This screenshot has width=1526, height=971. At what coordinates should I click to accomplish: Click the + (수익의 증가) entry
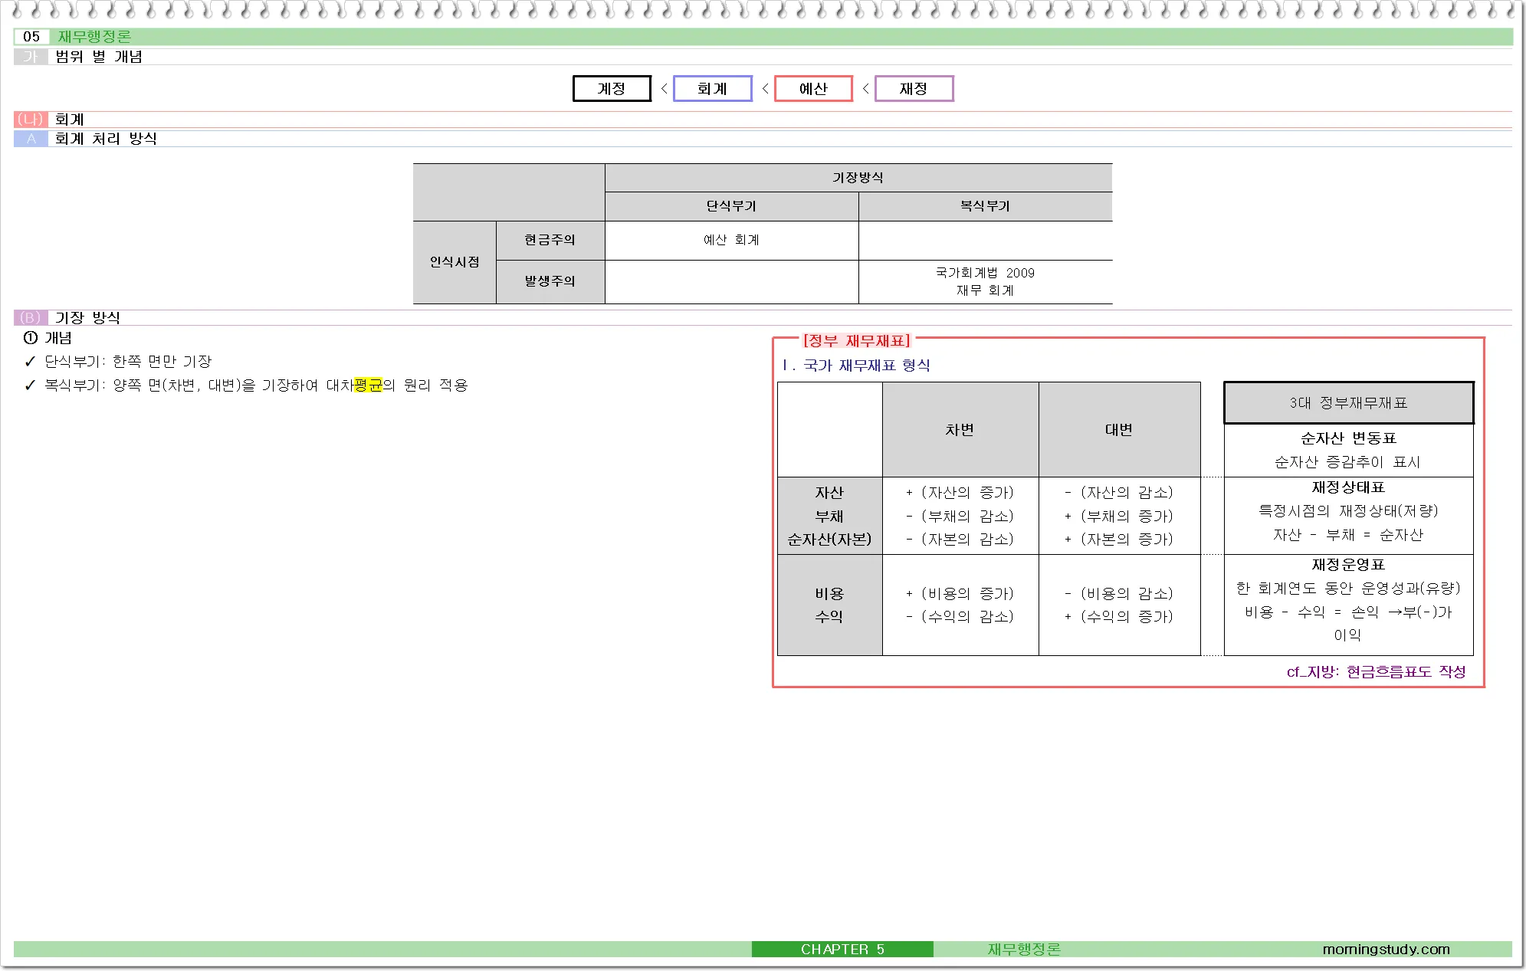point(1119,616)
